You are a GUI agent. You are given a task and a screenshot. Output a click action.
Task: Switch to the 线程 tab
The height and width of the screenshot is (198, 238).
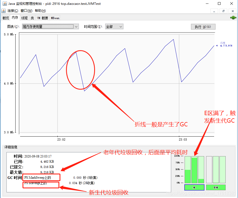[x=24, y=18]
